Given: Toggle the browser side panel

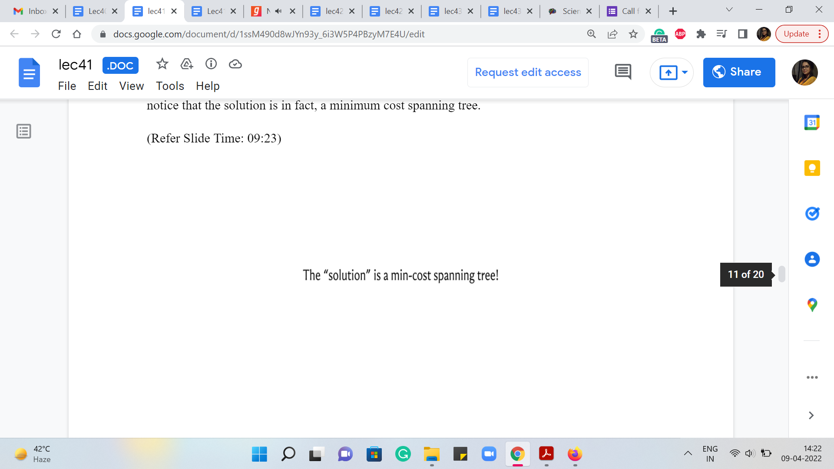Looking at the screenshot, I should (743, 34).
